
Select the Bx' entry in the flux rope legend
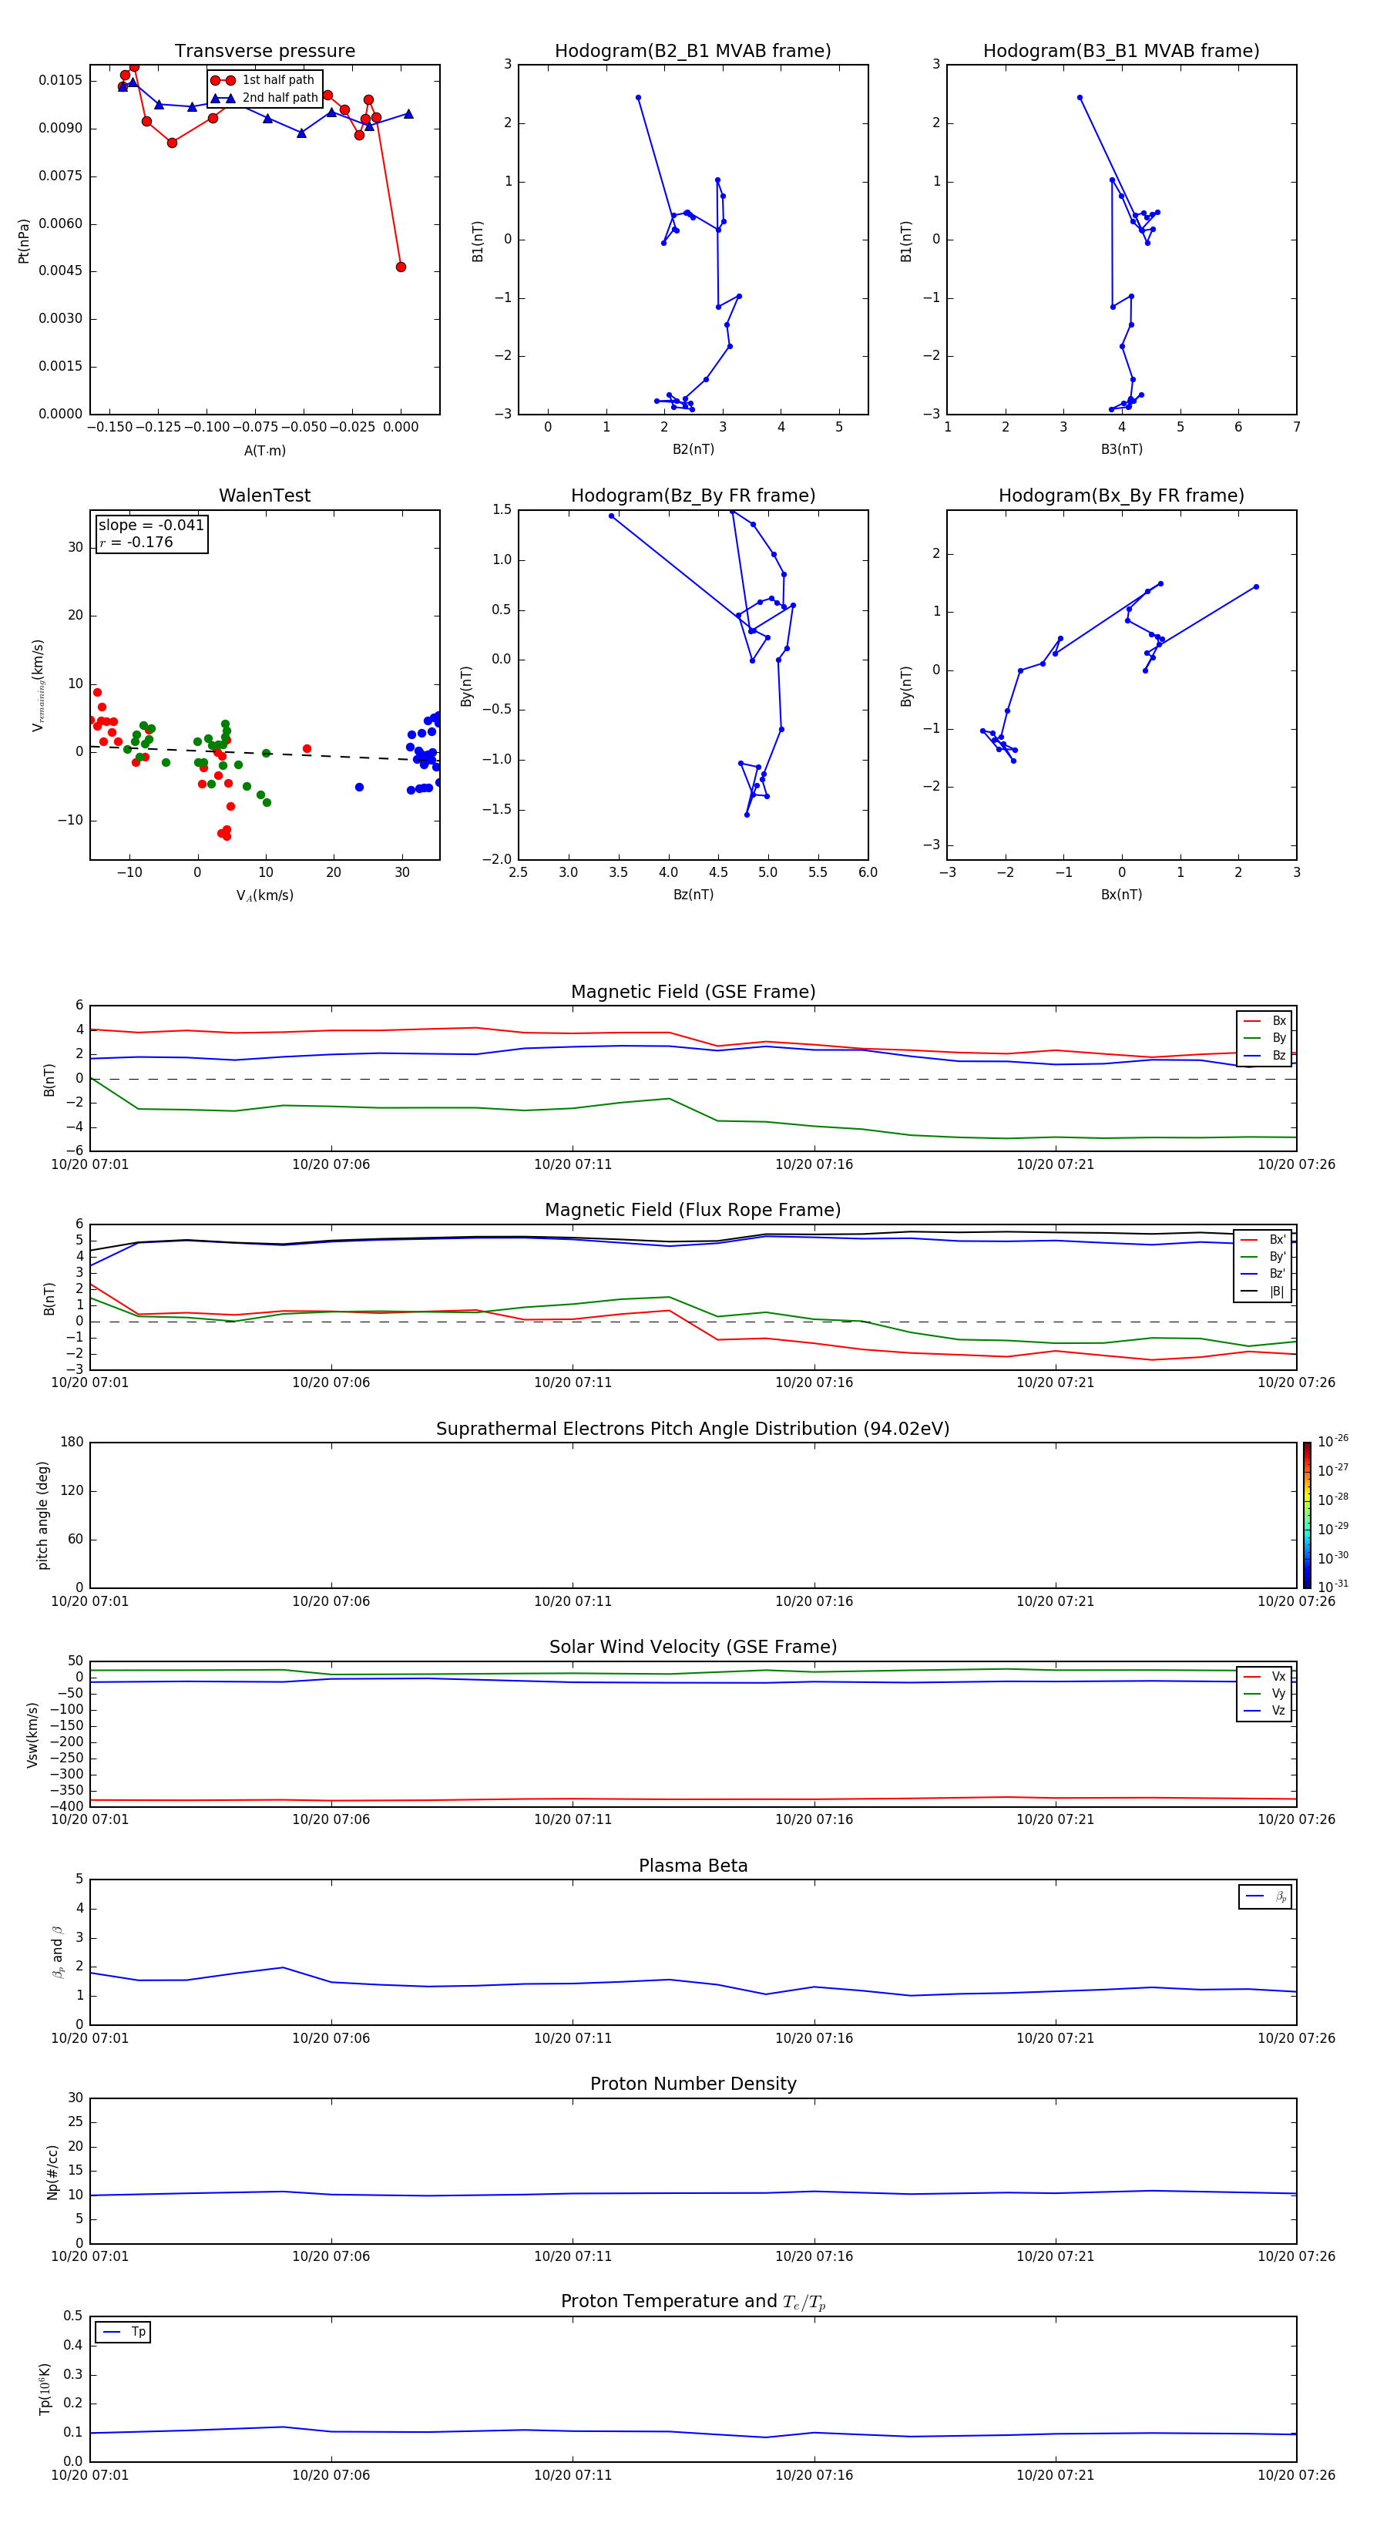(1264, 1240)
